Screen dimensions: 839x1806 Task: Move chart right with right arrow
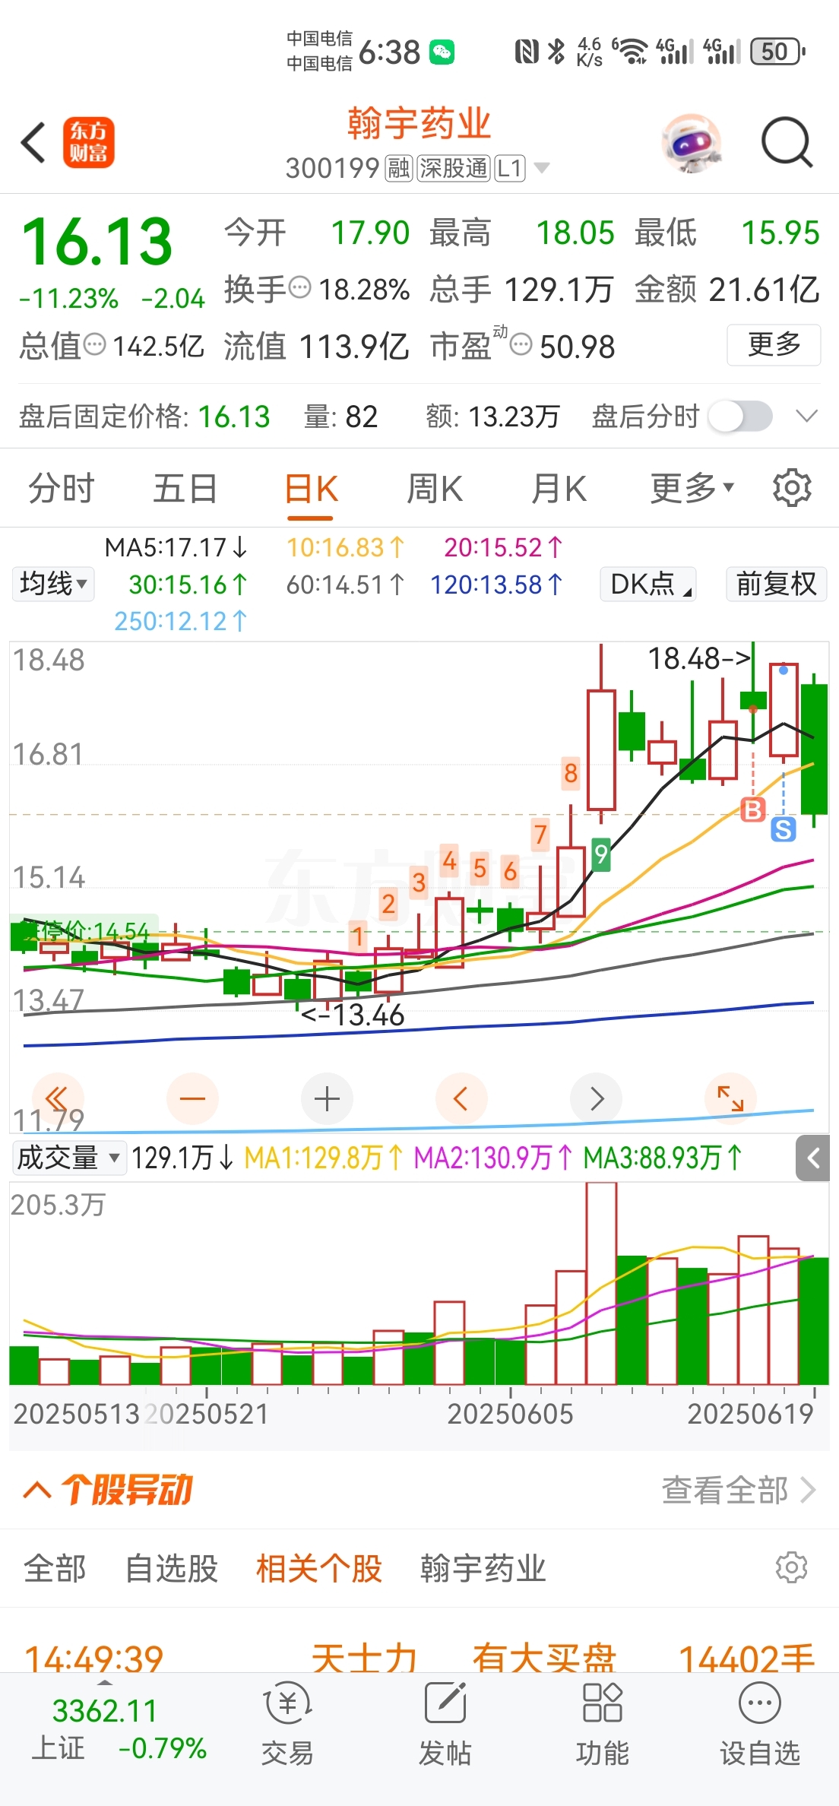[x=597, y=1098]
